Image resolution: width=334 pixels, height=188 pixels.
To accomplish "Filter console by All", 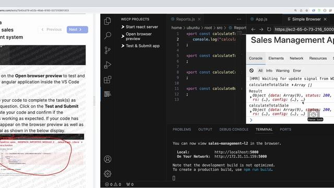I will click(260, 70).
